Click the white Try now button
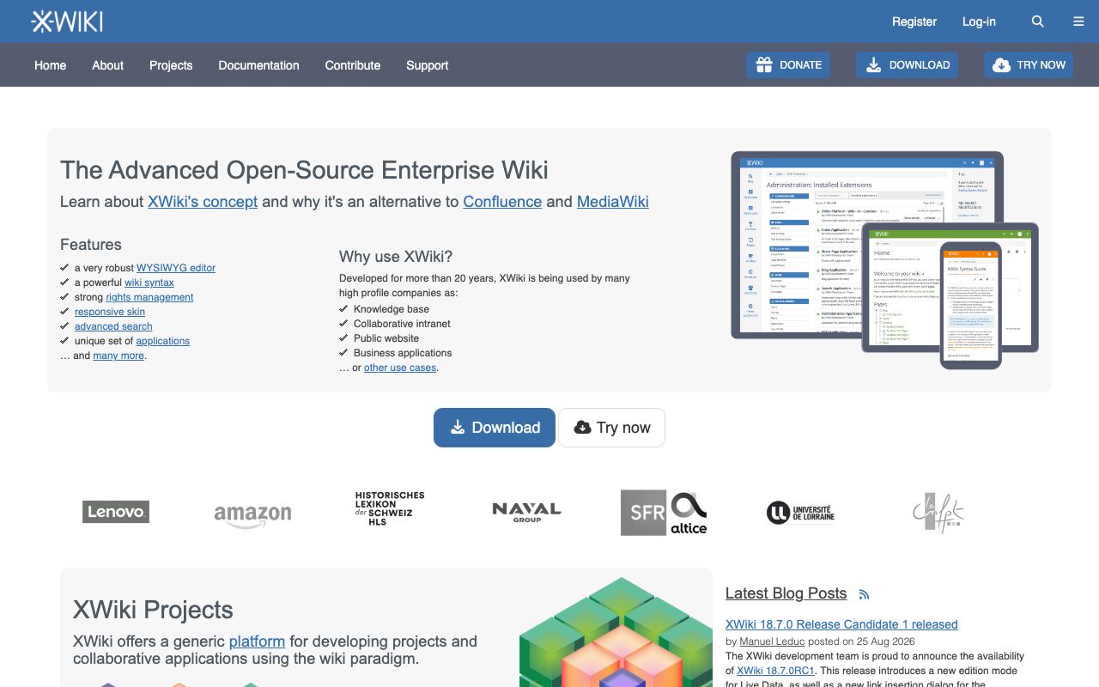Viewport: 1099px width, 687px height. coord(611,428)
